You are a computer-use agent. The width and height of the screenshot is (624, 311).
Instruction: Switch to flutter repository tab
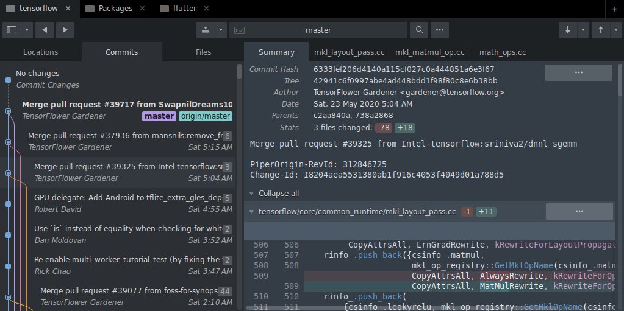click(185, 9)
